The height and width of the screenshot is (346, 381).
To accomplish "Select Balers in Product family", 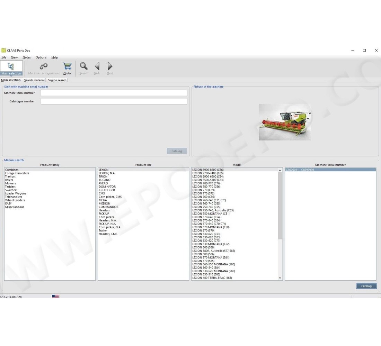I will (50, 180).
